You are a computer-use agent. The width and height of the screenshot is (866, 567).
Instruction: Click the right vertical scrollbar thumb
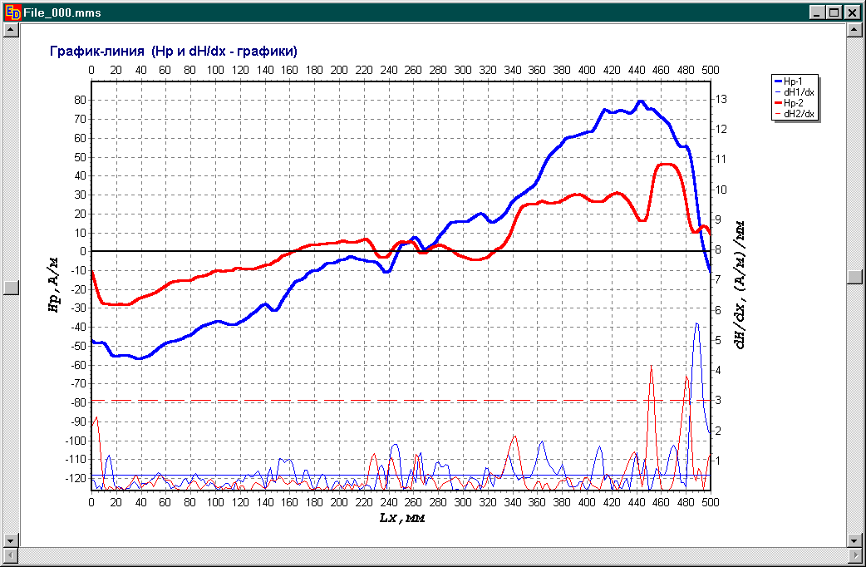pyautogui.click(x=854, y=277)
